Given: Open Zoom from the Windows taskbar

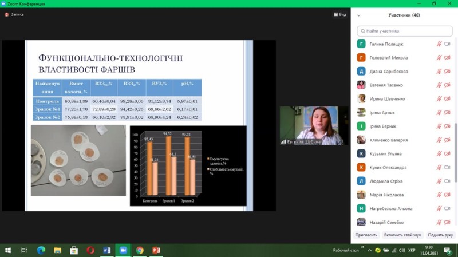Looking at the screenshot, I should pyautogui.click(x=123, y=250).
